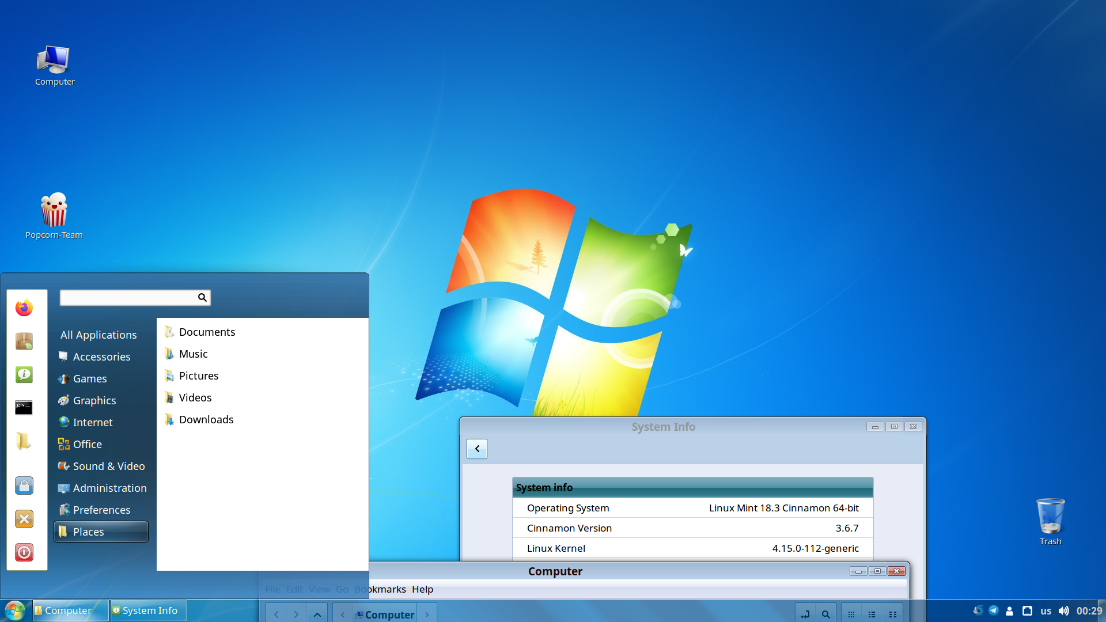Click the Computer icon on desktop
The width and height of the screenshot is (1106, 622).
54,59
